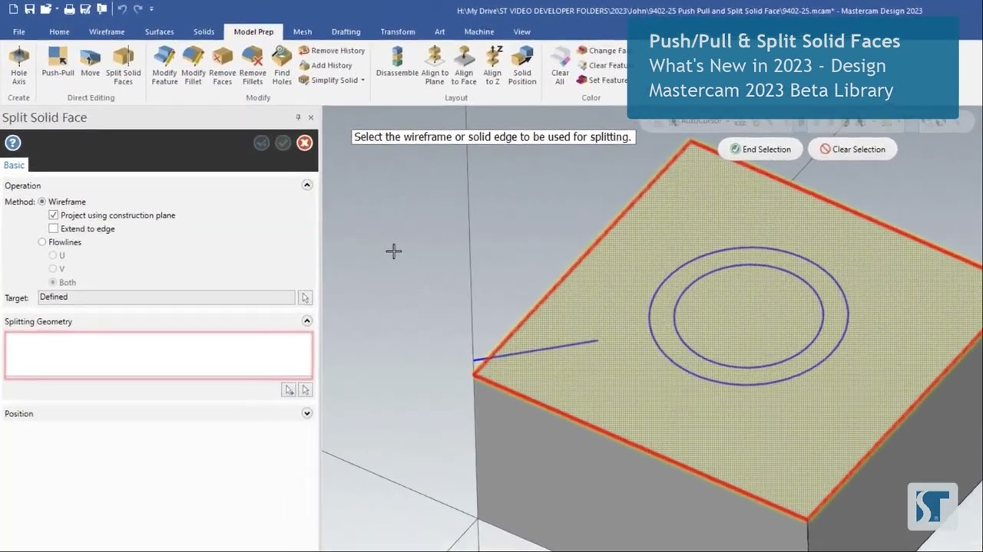Enable Extend to edge checkbox
The image size is (983, 552).
tap(53, 228)
